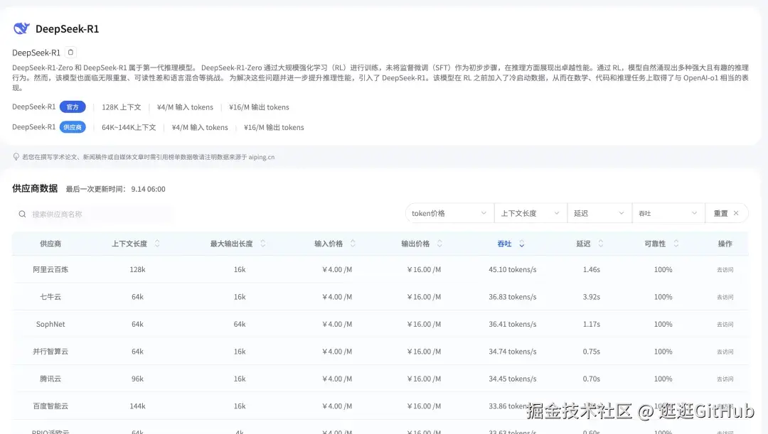Visit 阿里云百炼 via its 去访问 link

click(724, 270)
